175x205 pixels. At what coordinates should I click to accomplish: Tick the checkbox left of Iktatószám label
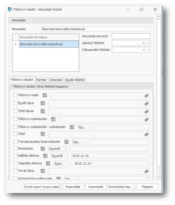click(x=15, y=148)
